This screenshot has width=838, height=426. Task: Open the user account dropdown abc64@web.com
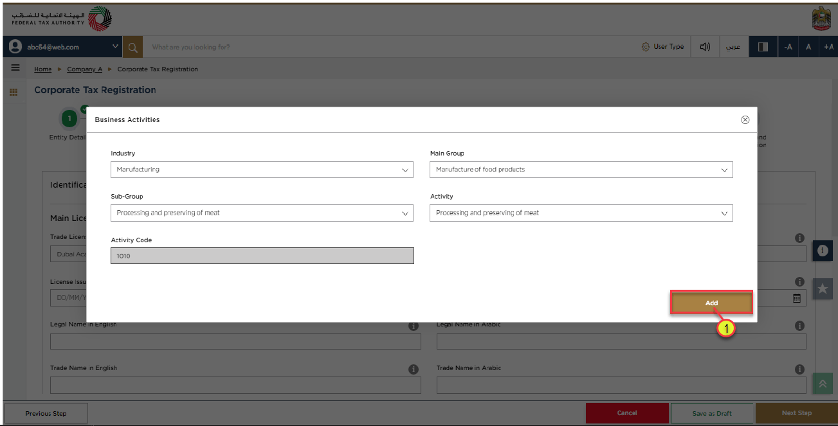(62, 47)
